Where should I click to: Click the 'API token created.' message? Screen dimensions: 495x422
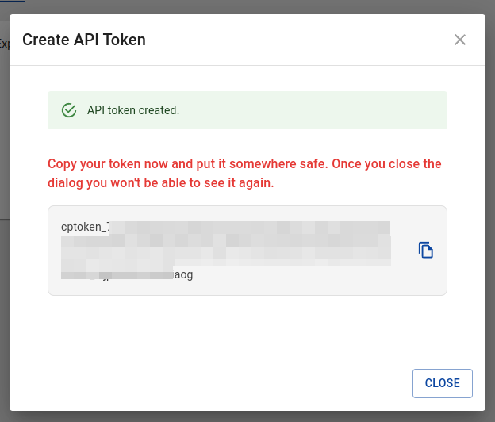133,110
